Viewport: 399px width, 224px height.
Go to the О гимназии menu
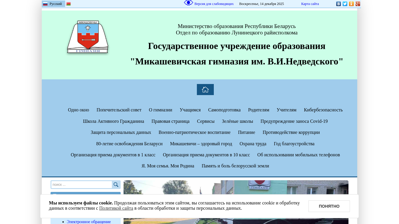[x=161, y=110]
